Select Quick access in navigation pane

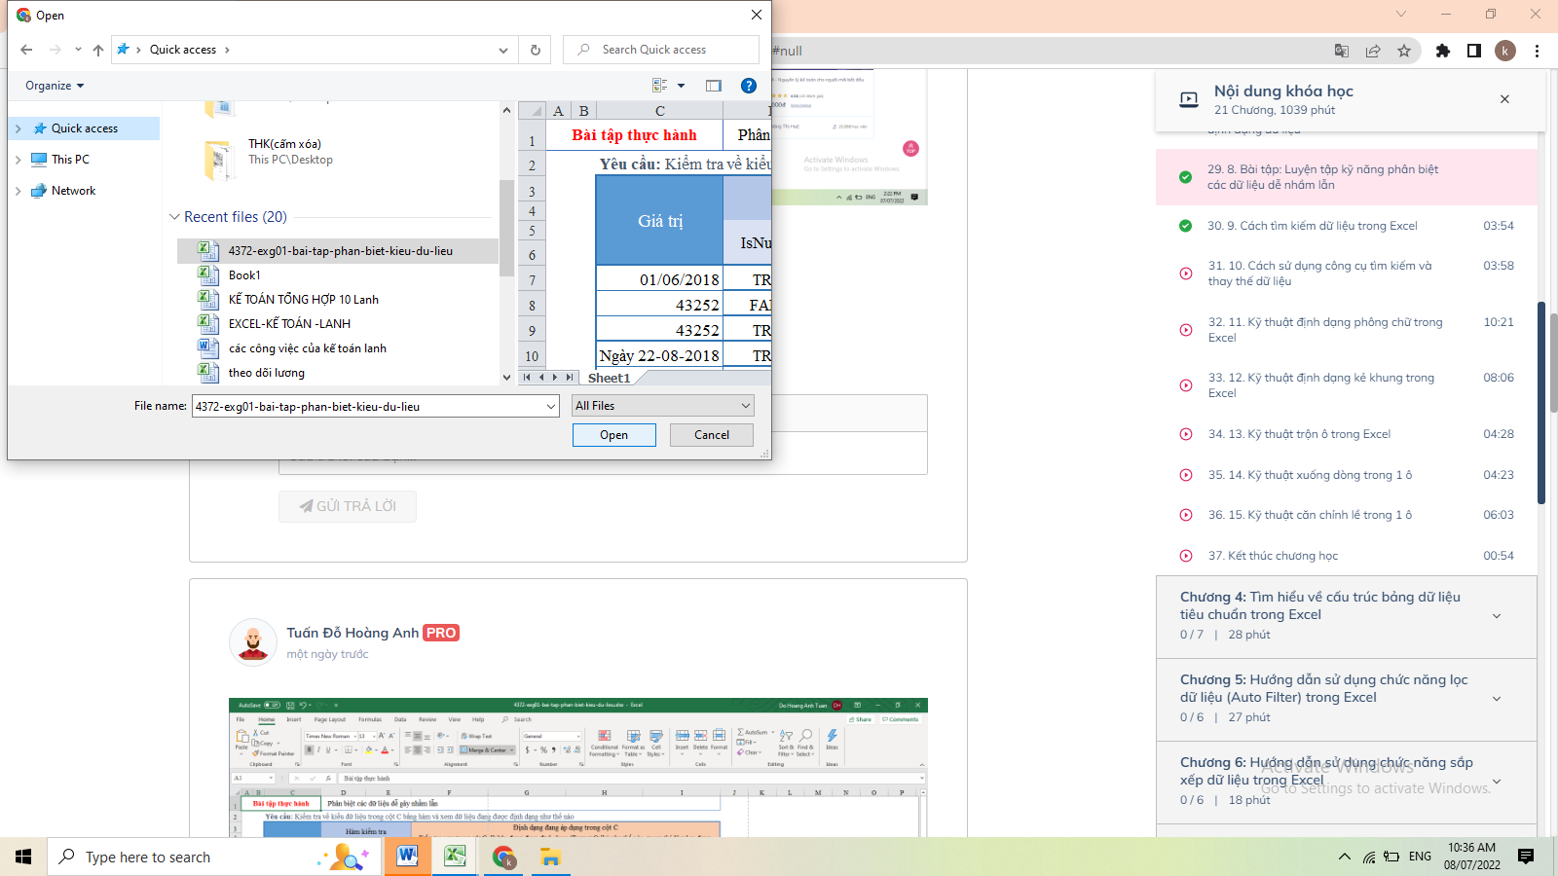85,128
